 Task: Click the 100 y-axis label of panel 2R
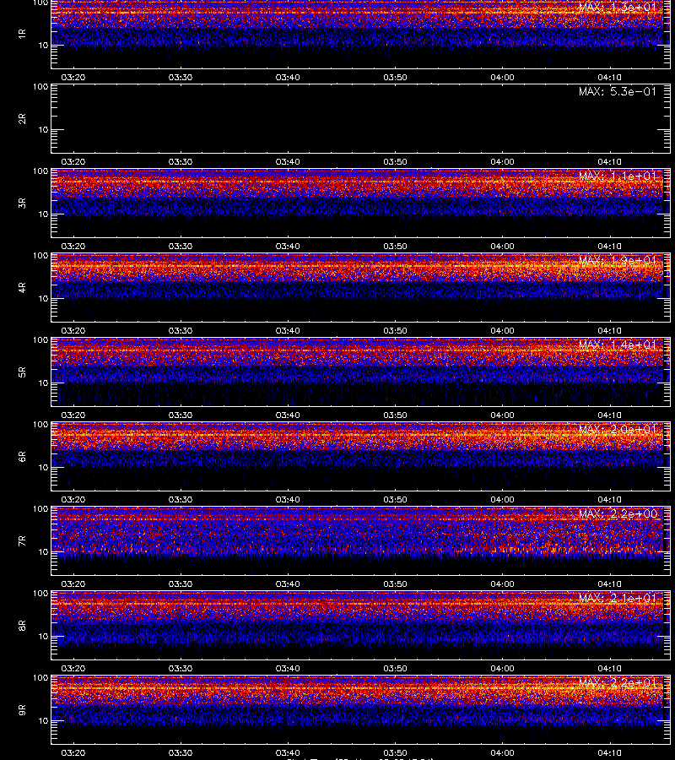click(40, 87)
